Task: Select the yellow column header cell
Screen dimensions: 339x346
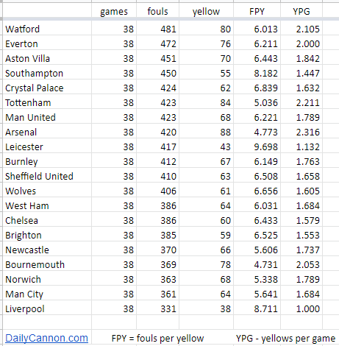Action: 206,11
